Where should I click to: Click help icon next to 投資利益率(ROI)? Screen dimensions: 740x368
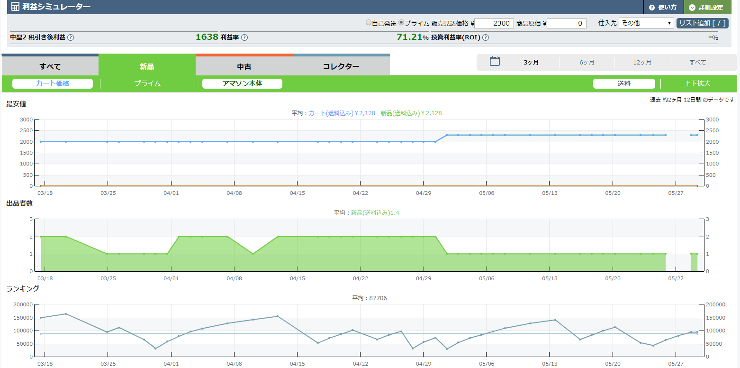point(485,37)
